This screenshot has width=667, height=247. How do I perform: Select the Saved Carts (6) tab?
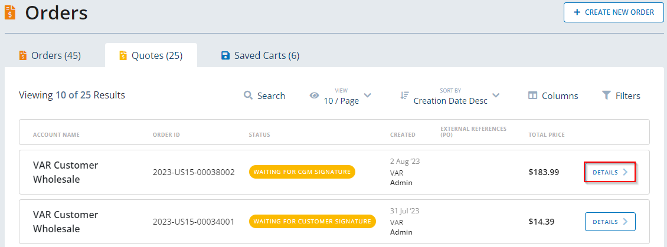[x=260, y=55]
